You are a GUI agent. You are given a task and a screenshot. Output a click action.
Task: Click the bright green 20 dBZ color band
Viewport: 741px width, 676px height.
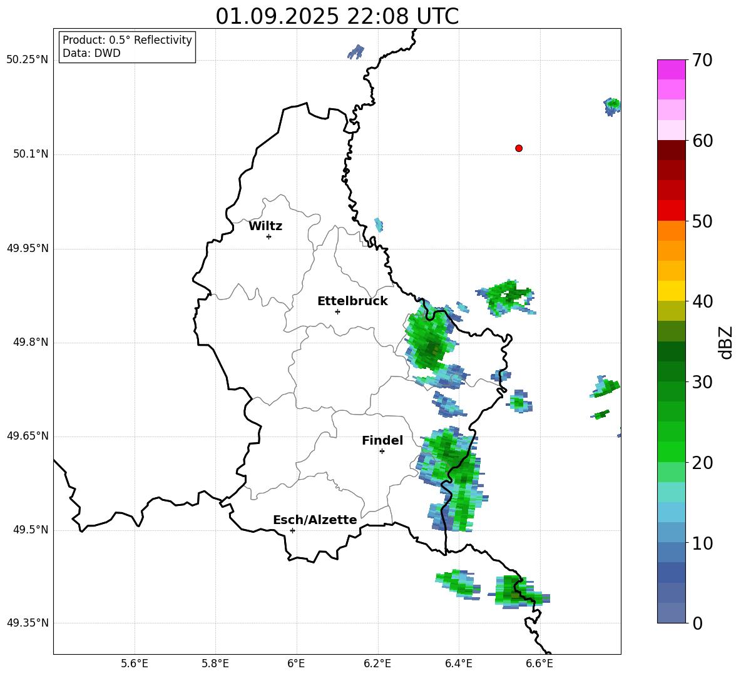tap(671, 452)
